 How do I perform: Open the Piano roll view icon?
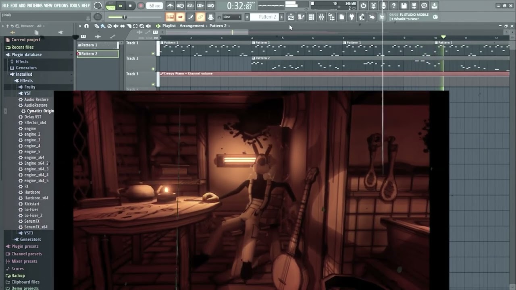click(x=301, y=17)
